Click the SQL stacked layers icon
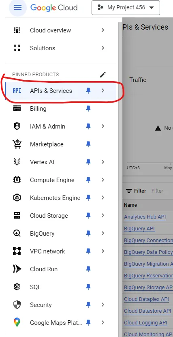This screenshot has width=173, height=337. click(17, 287)
